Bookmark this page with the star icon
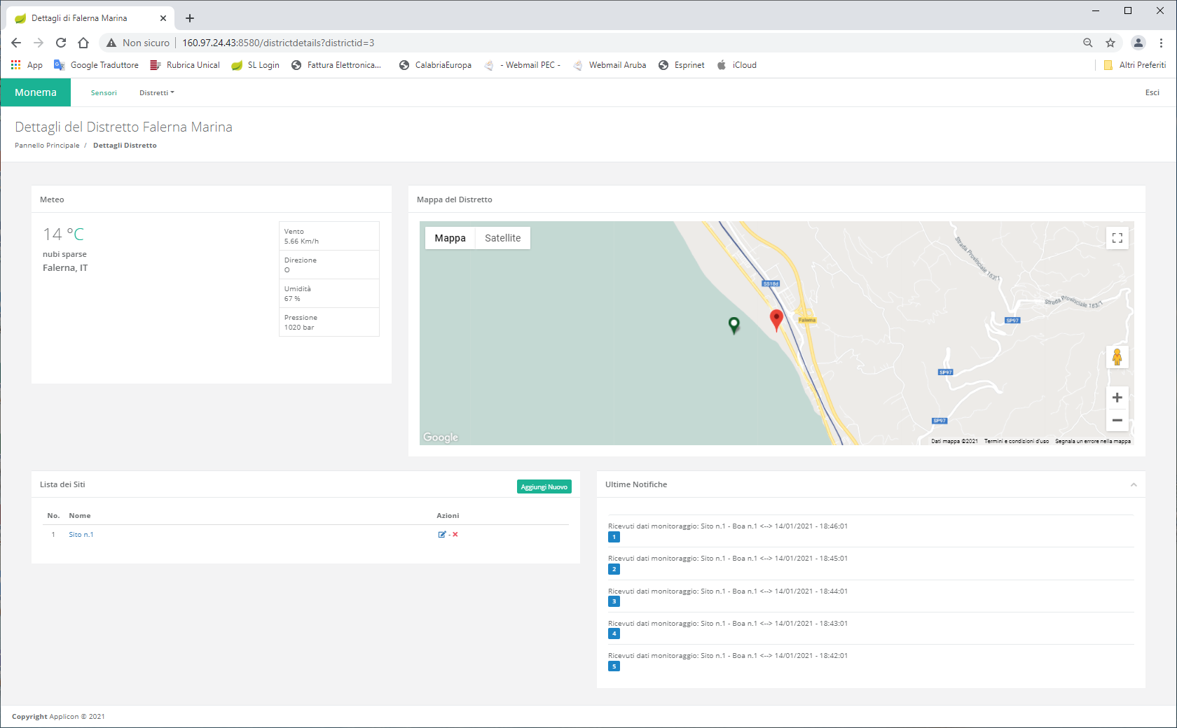1177x728 pixels. [x=1110, y=43]
